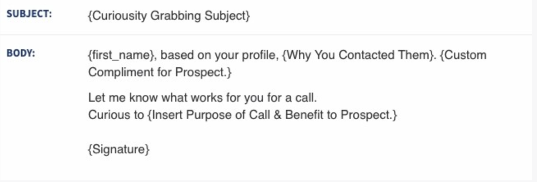Viewport: 537px width, 182px height.
Task: Click the words "Curious to"
Action: [x=116, y=115]
